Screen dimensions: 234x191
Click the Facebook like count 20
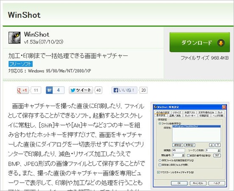click(143, 90)
